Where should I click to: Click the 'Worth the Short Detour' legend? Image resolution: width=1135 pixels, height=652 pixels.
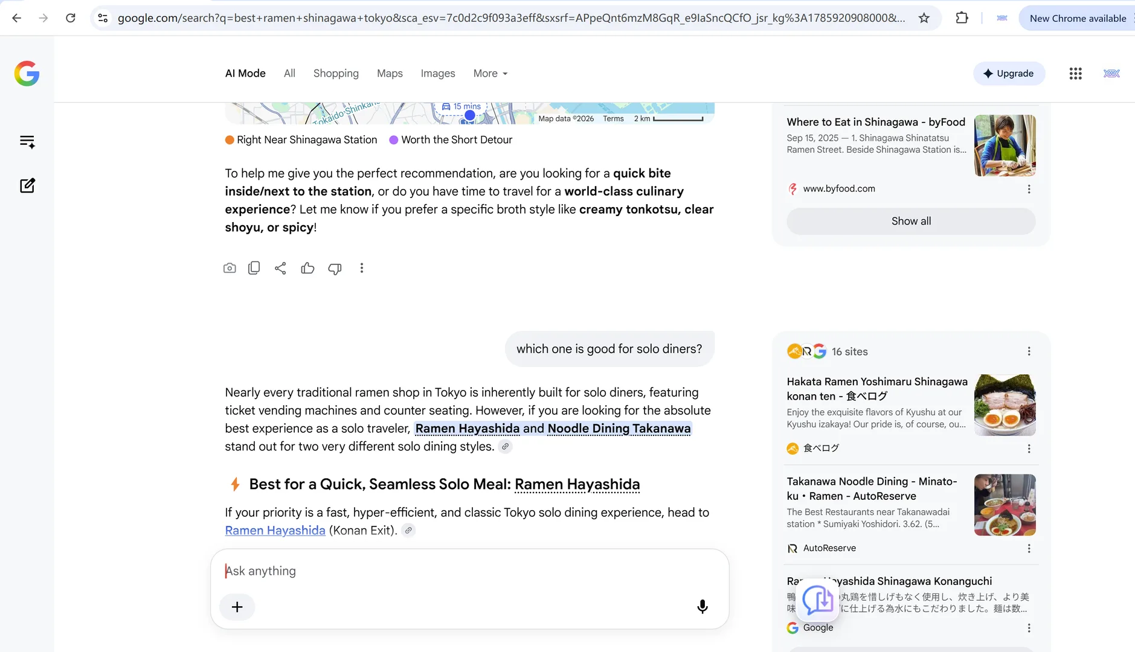pos(451,140)
